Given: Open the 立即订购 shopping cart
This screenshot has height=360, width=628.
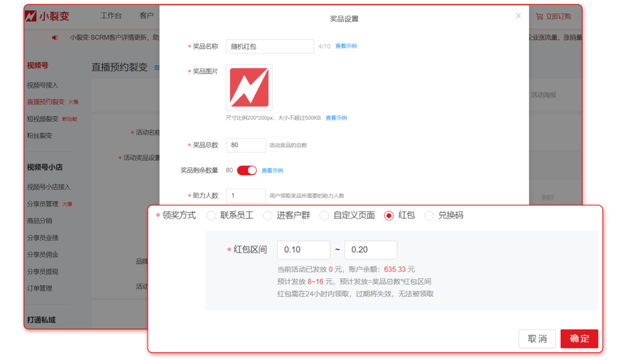Looking at the screenshot, I should [x=552, y=16].
